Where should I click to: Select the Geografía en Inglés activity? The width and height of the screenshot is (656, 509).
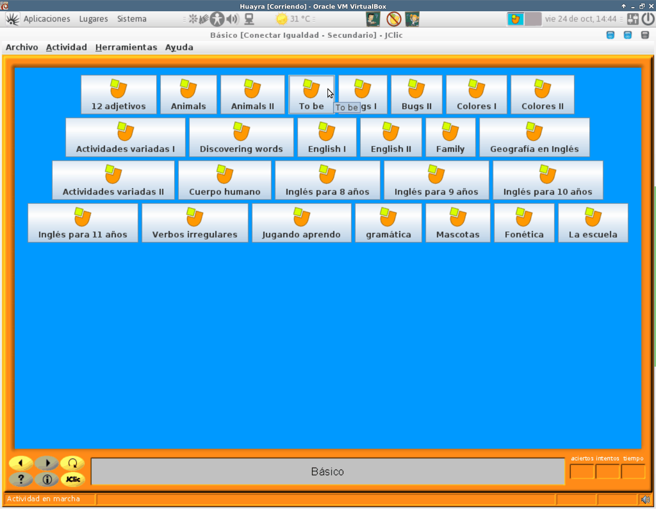coord(534,137)
